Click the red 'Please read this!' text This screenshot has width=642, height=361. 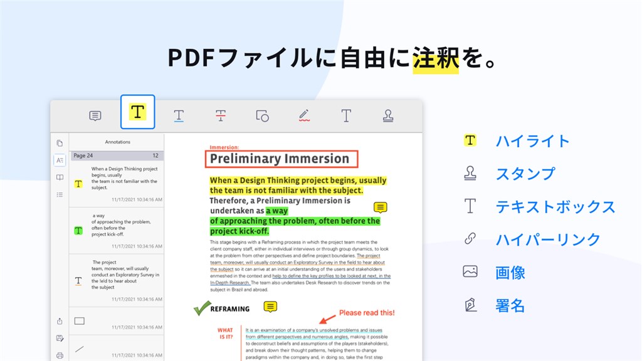coord(367,313)
